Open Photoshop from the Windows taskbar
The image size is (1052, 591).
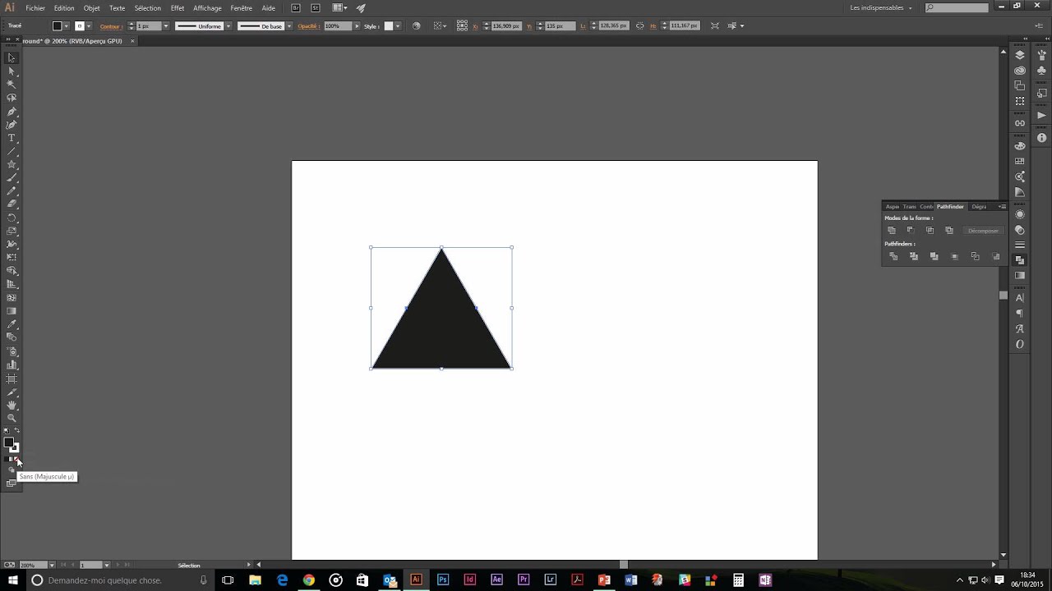click(443, 580)
